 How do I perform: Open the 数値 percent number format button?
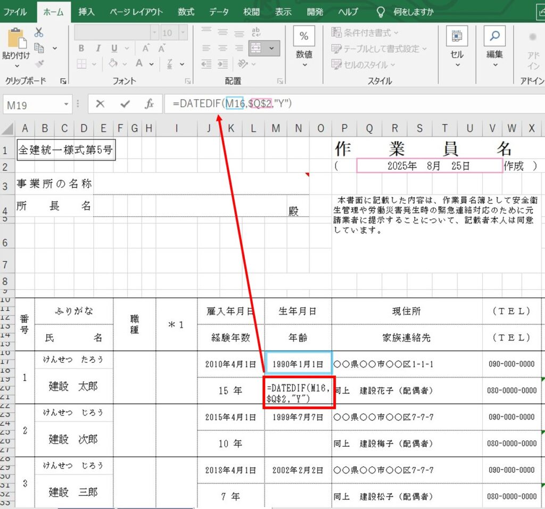tap(304, 46)
